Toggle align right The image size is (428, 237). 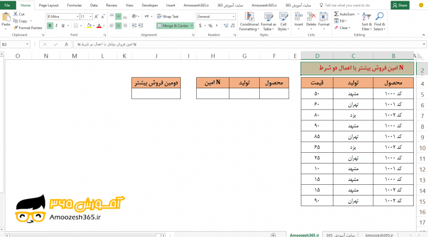point(125,25)
